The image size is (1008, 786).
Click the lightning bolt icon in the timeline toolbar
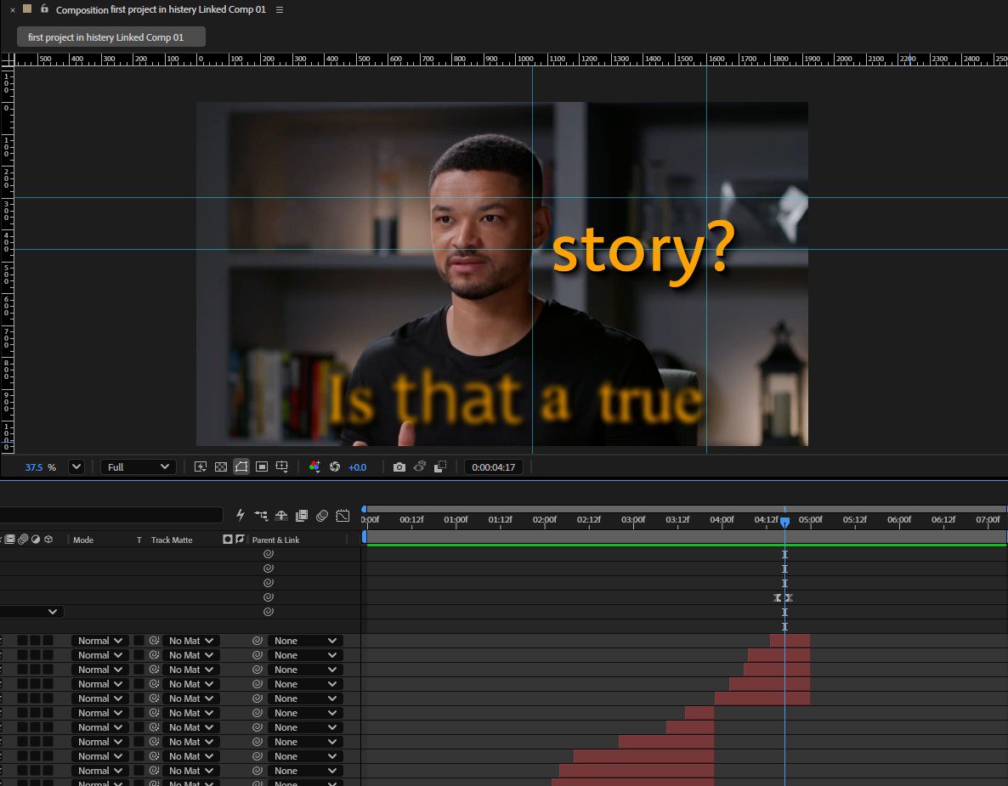pyautogui.click(x=241, y=515)
